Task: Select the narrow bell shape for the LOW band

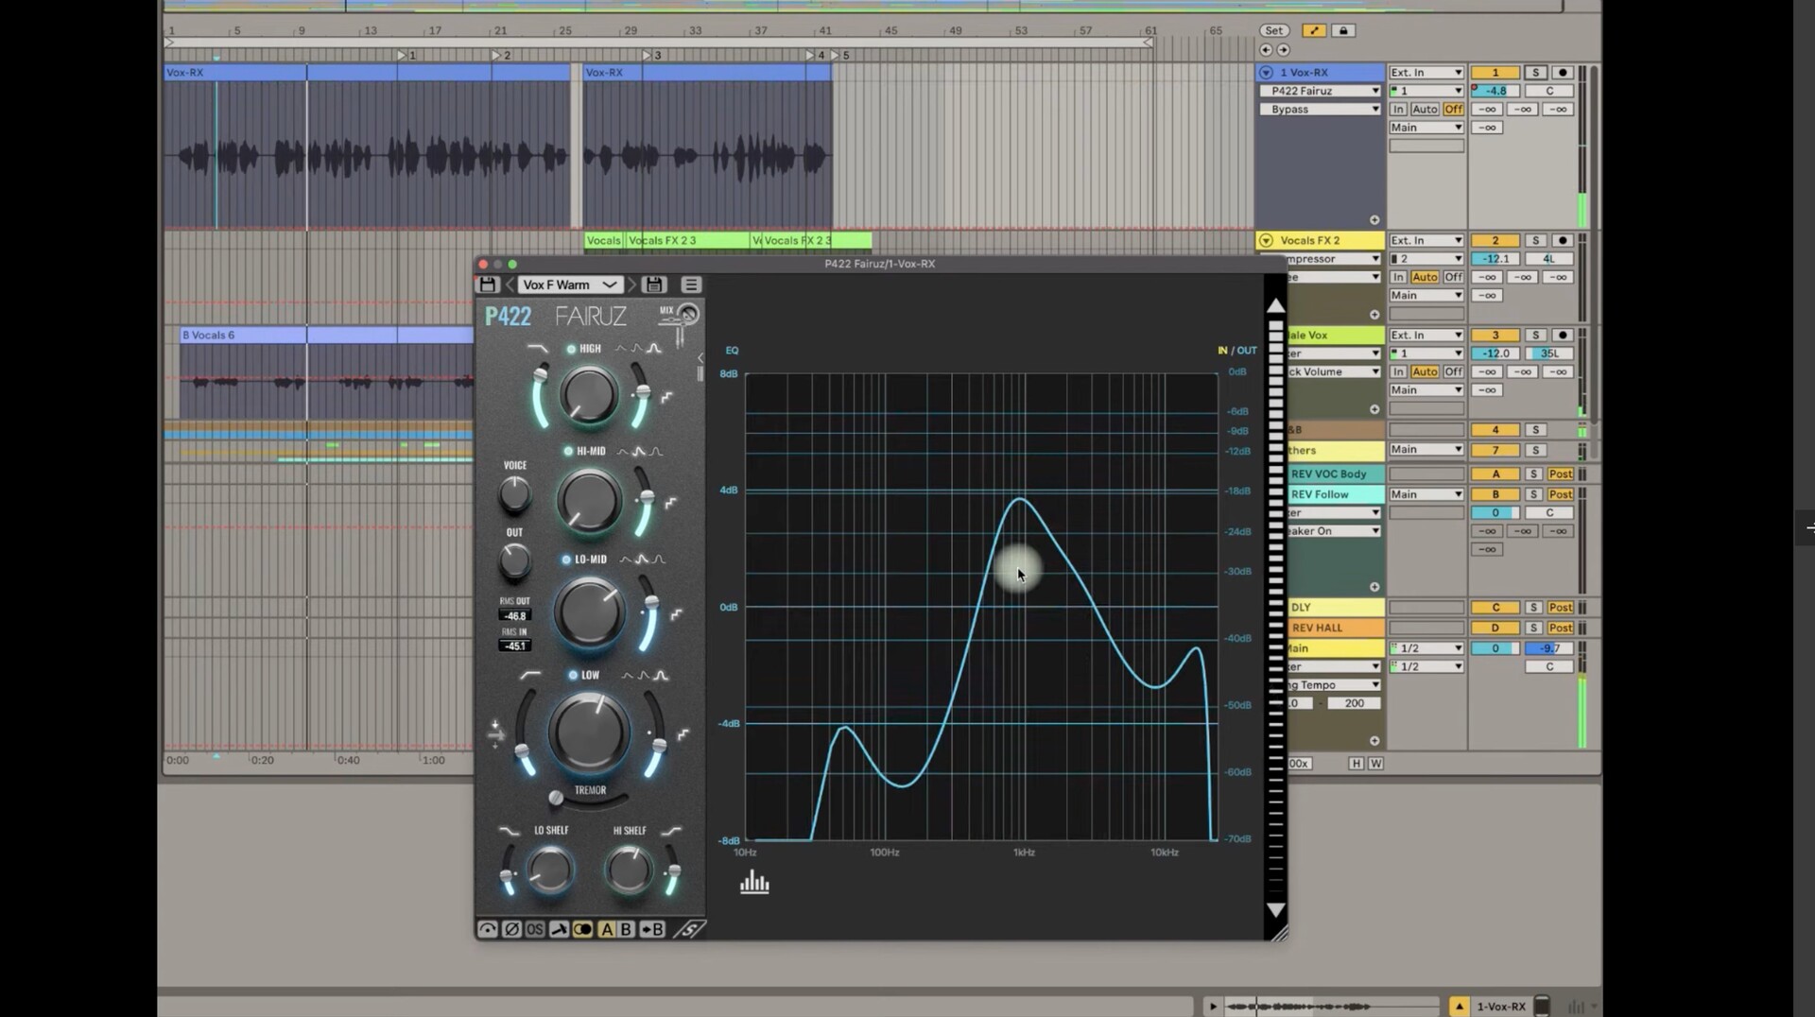Action: point(661,675)
